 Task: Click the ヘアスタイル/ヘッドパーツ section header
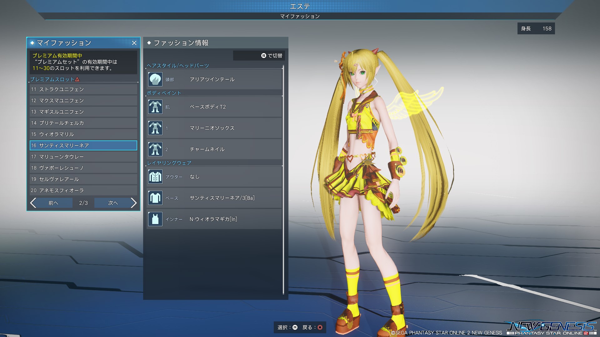pyautogui.click(x=178, y=66)
